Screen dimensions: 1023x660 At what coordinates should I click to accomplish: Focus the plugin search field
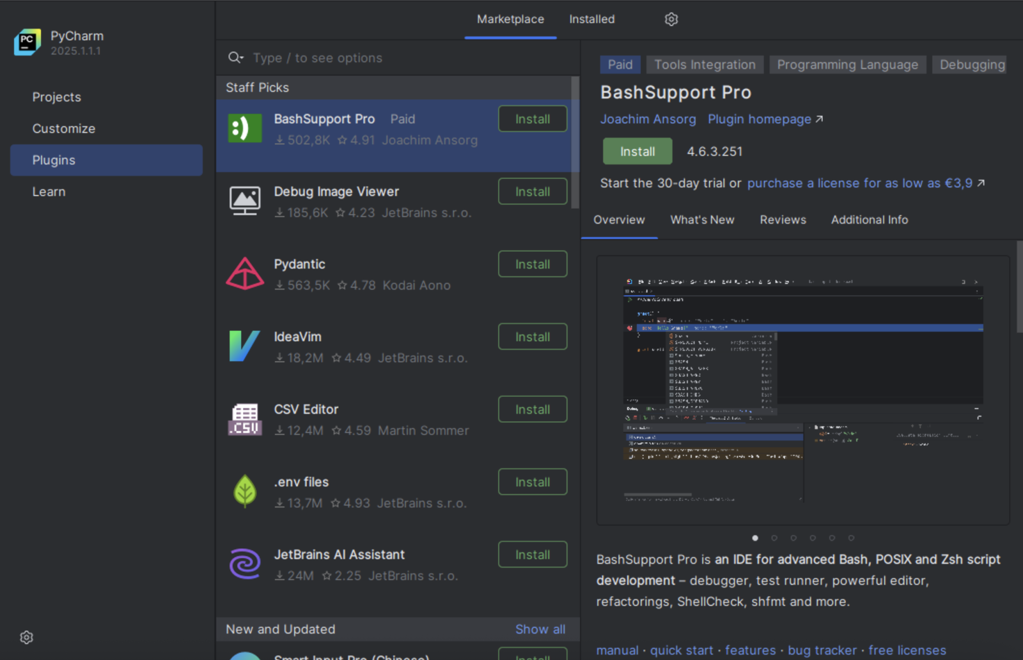(x=398, y=58)
